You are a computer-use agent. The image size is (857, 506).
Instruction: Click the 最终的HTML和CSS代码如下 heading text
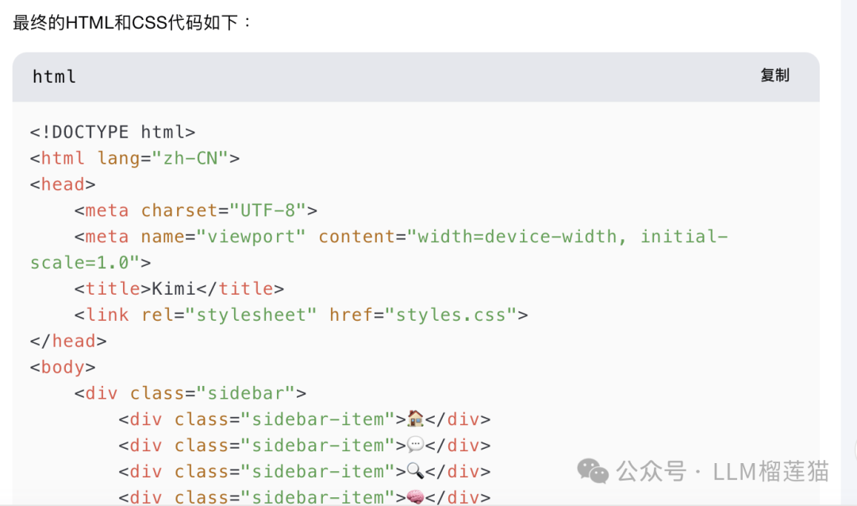coord(133,22)
